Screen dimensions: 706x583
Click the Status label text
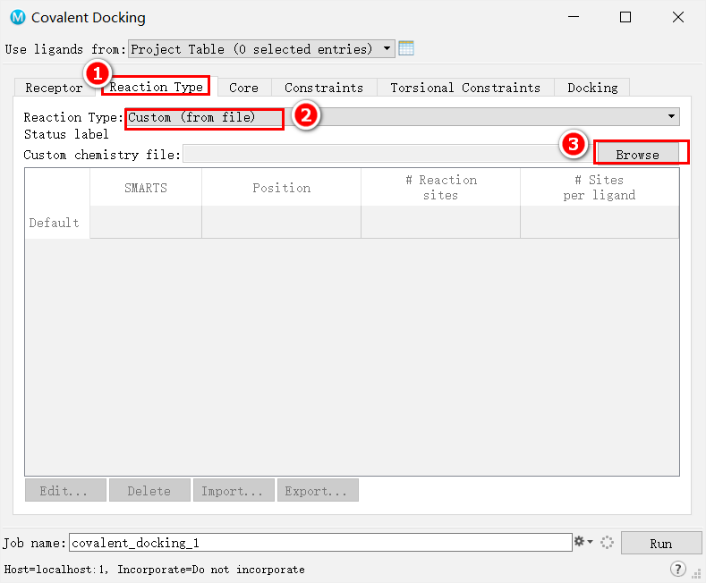66,134
